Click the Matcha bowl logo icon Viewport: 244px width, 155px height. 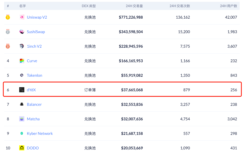[x=22, y=119]
